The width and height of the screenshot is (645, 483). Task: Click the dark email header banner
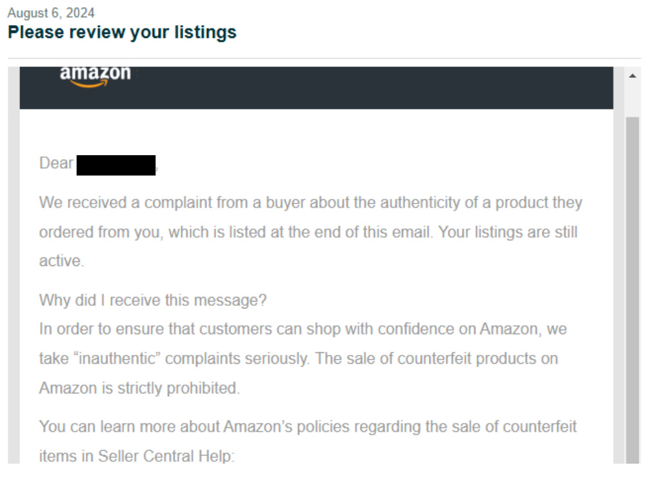[x=316, y=88]
